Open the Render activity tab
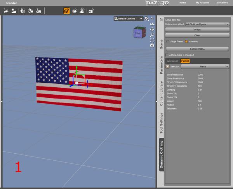 tap(12, 3)
